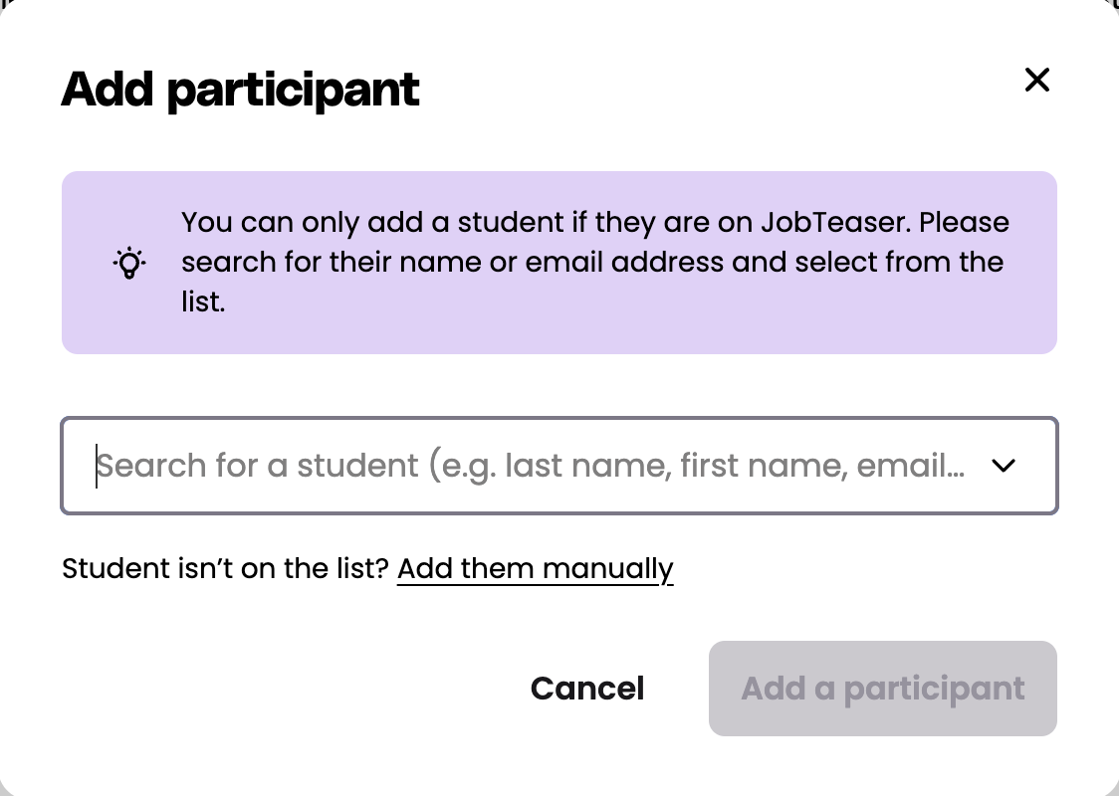Click the lightbulb tip icon
This screenshot has width=1119, height=796.
tap(129, 263)
